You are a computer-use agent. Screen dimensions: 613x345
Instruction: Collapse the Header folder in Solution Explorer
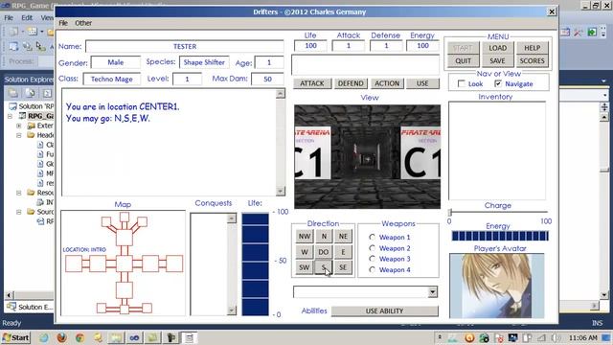[x=19, y=135]
